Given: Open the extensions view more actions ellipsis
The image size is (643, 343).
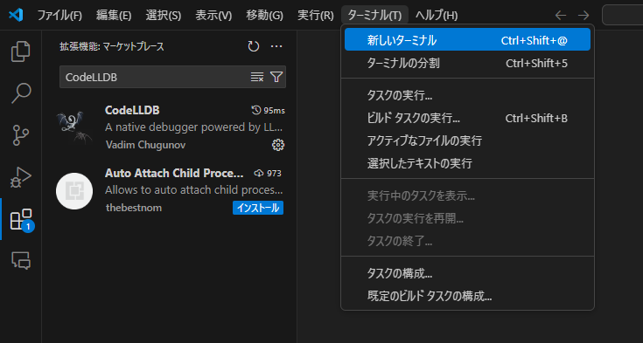Looking at the screenshot, I should 276,46.
